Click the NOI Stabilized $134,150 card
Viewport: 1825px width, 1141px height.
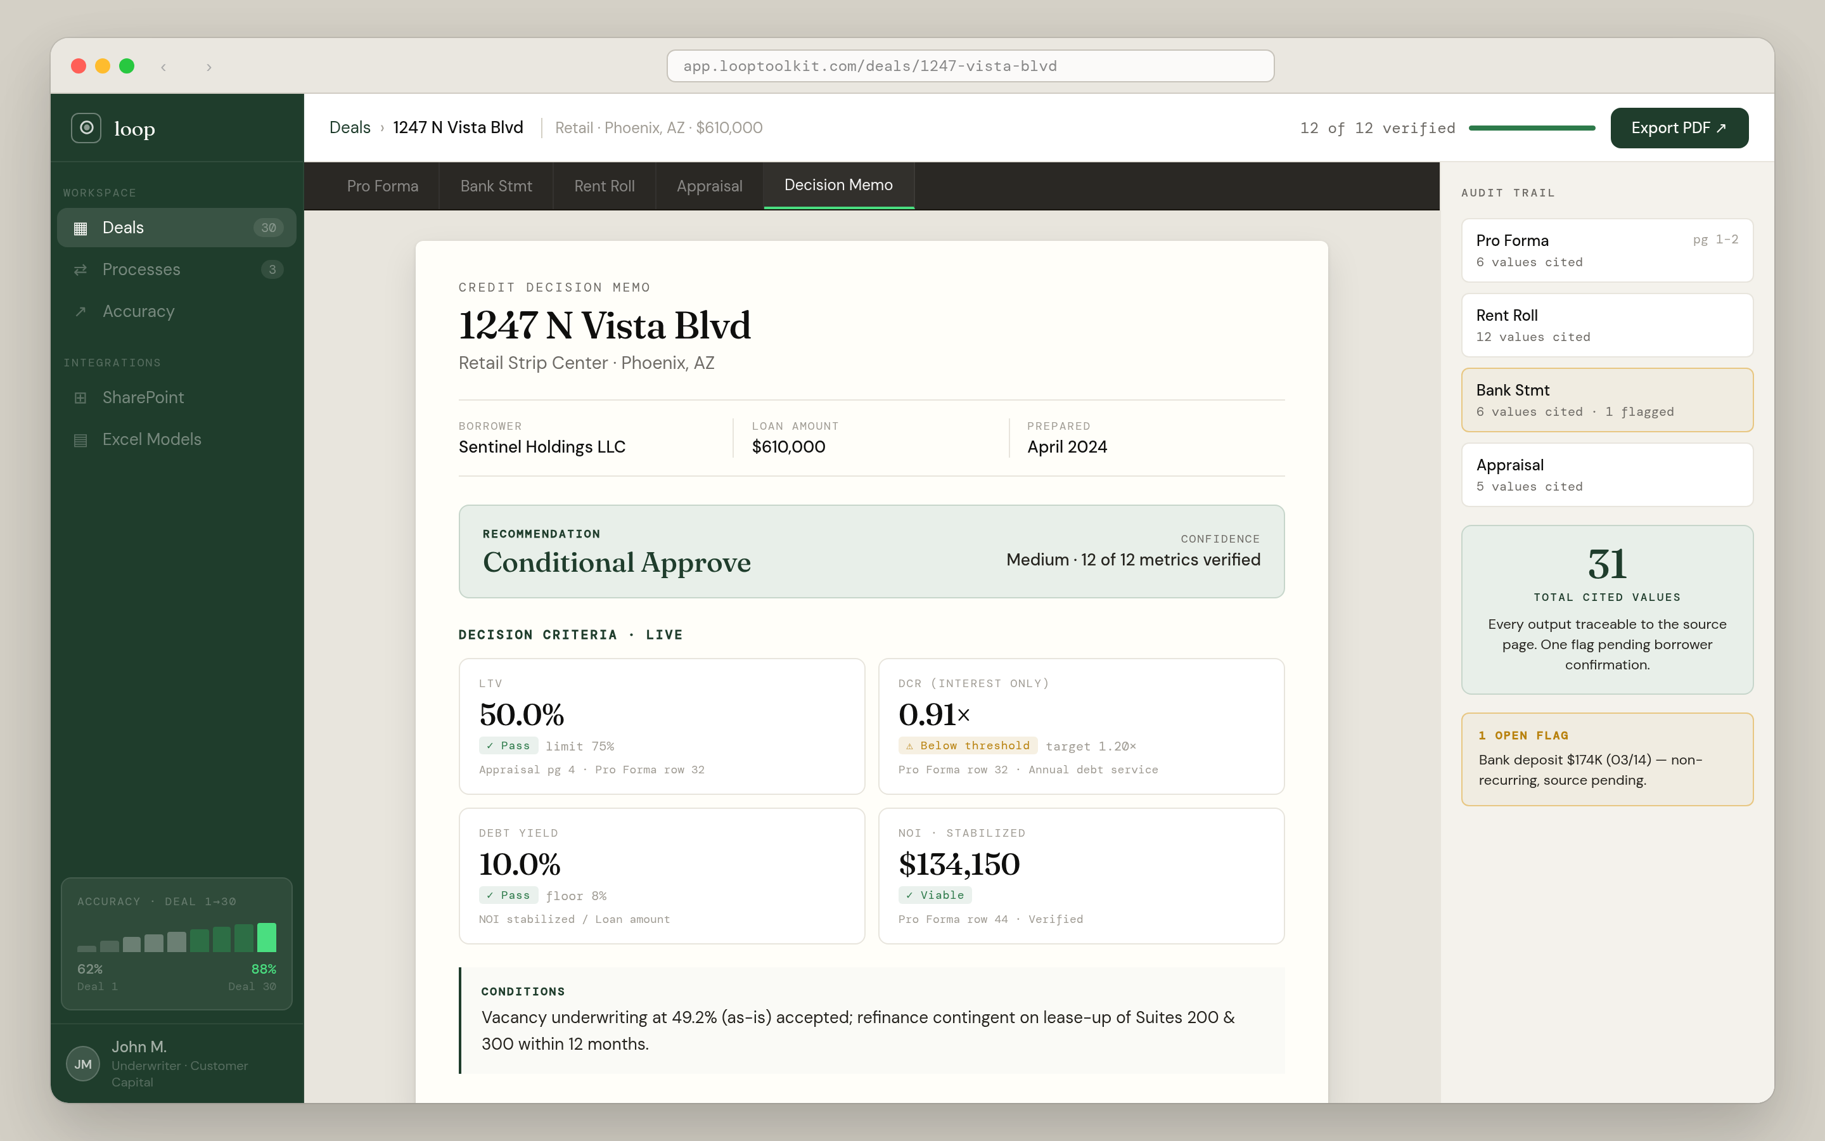pyautogui.click(x=1080, y=875)
